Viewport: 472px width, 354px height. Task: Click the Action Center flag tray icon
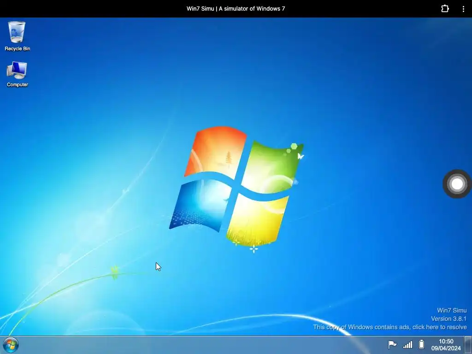point(392,344)
